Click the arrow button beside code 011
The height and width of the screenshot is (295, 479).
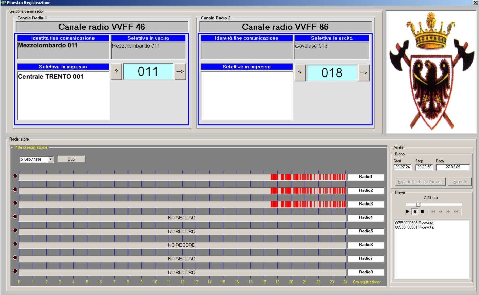point(180,72)
